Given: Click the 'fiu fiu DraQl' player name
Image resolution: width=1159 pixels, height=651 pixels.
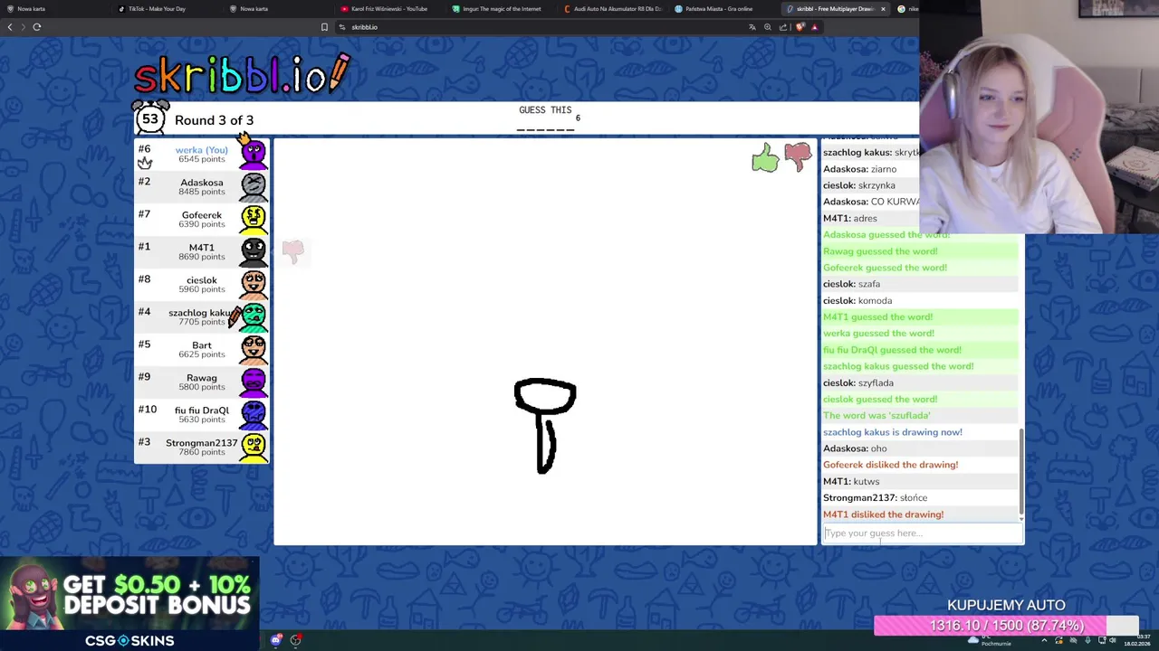Looking at the screenshot, I should [x=201, y=410].
